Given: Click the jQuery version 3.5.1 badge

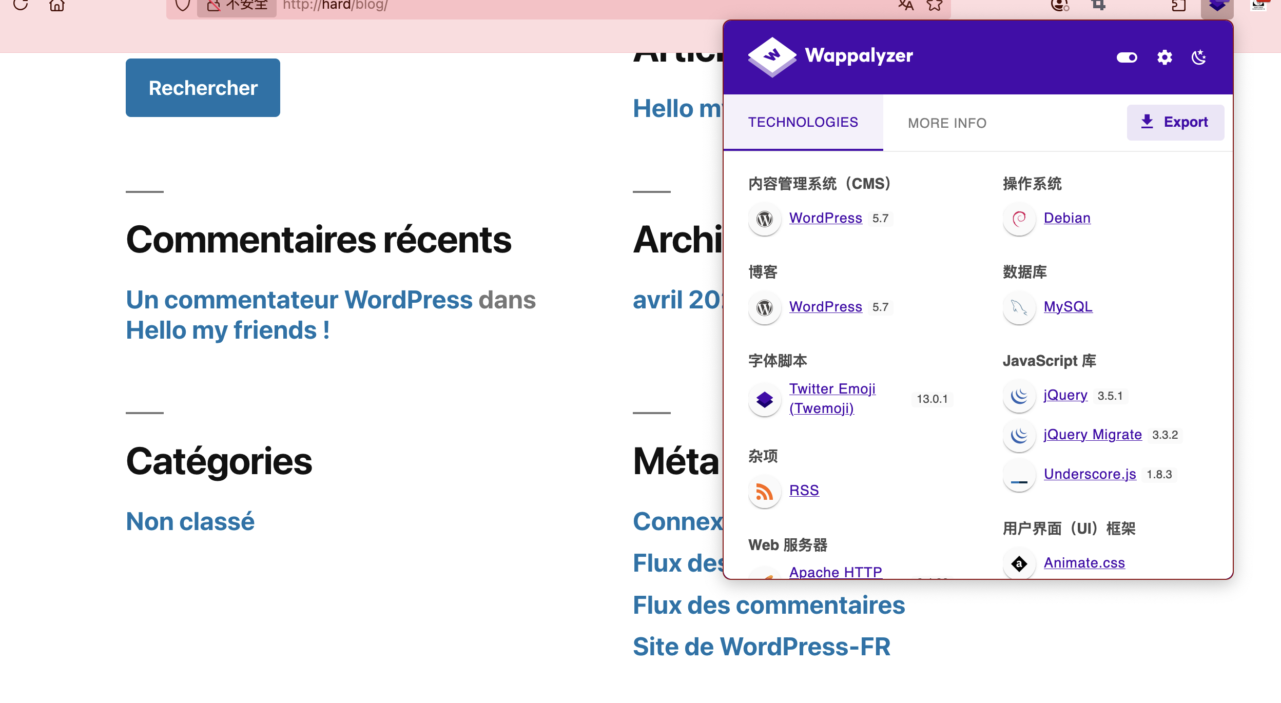Looking at the screenshot, I should (x=1110, y=396).
